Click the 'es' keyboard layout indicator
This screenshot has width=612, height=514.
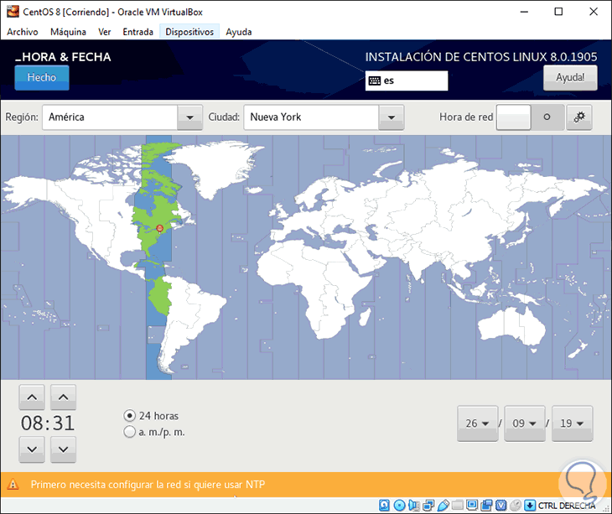[x=407, y=80]
